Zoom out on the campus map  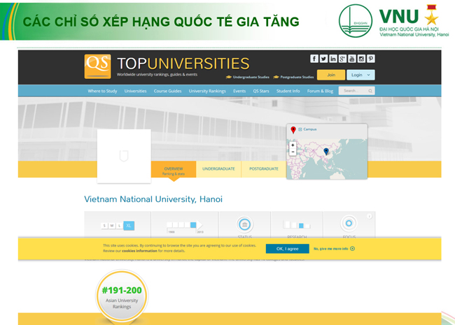[x=293, y=152]
